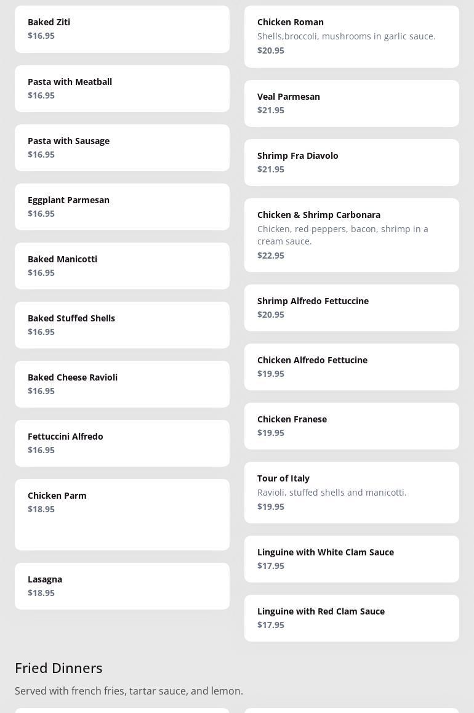Image resolution: width=474 pixels, height=713 pixels.
Task: Choose Pasta with Sausage dish
Action: (x=122, y=148)
